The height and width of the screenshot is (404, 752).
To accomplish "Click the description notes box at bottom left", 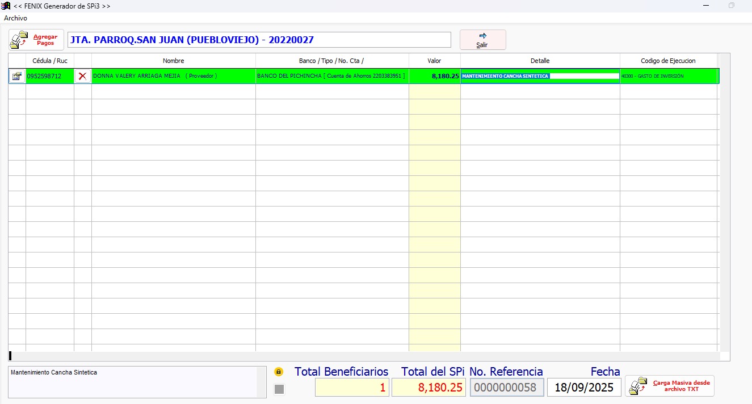I will click(x=132, y=381).
